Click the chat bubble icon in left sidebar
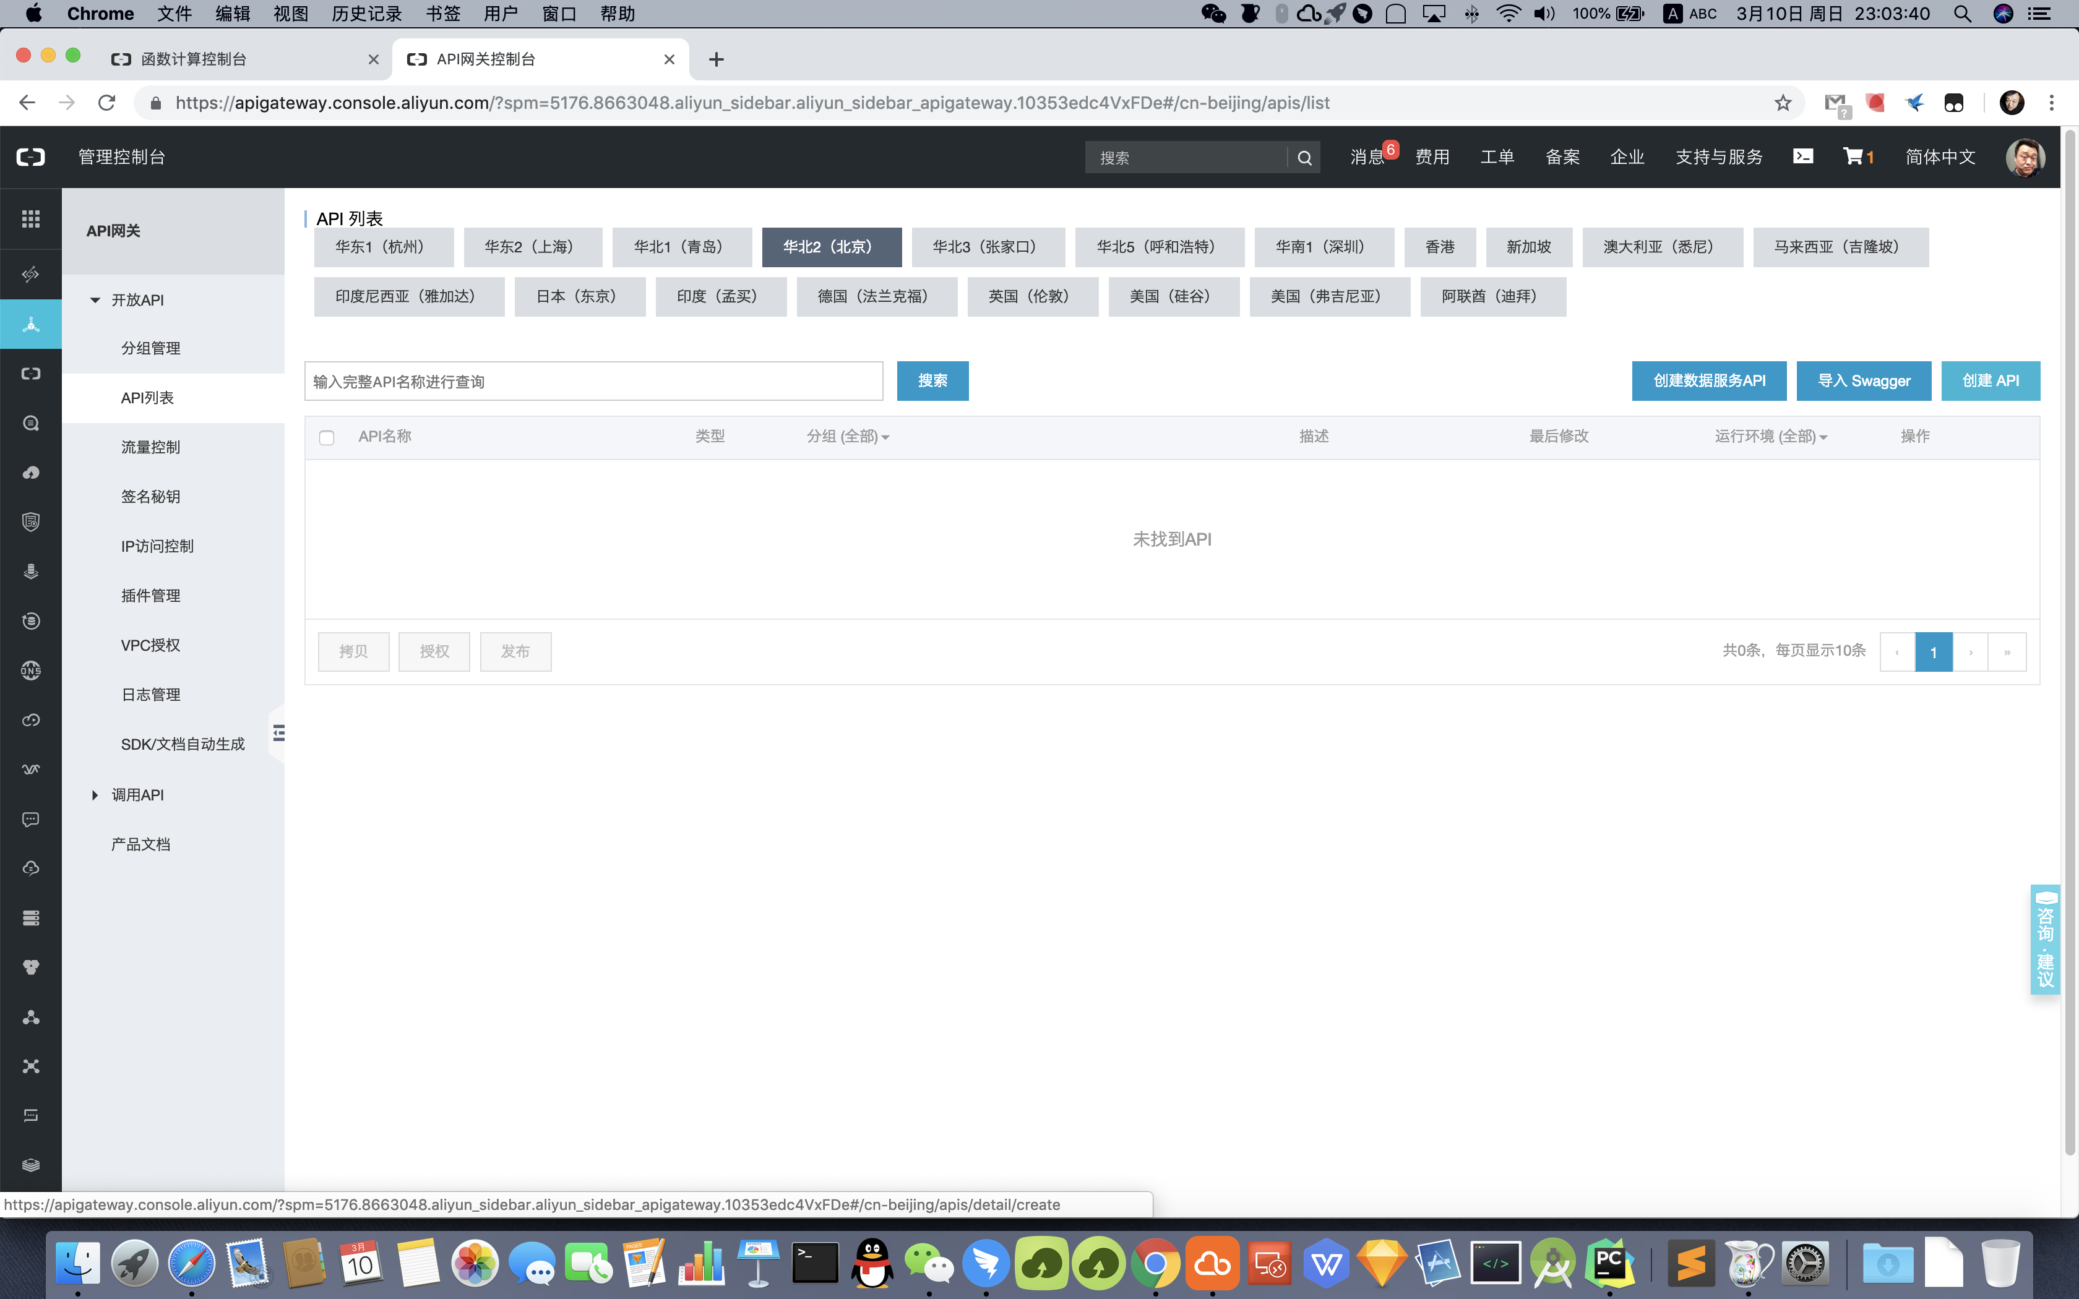 (x=31, y=820)
